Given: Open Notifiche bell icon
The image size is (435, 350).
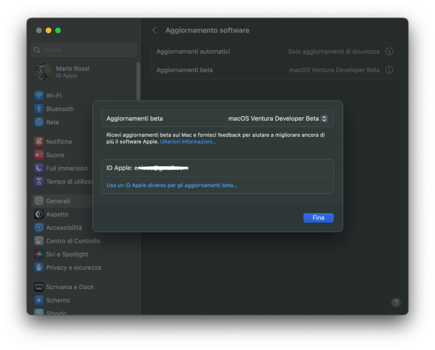Looking at the screenshot, I should 39,142.
